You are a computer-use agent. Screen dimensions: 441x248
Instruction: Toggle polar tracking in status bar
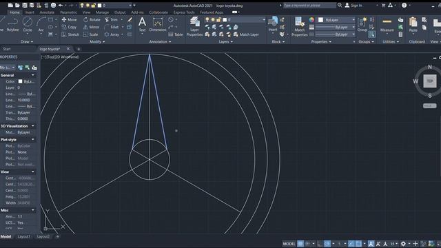pyautogui.click(x=327, y=243)
